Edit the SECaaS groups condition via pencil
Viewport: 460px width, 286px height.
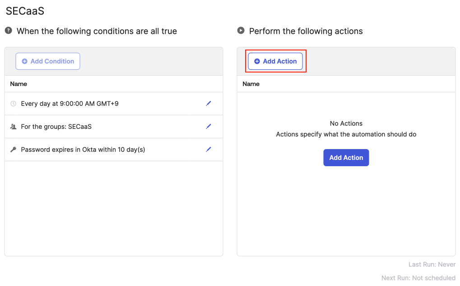coord(208,127)
